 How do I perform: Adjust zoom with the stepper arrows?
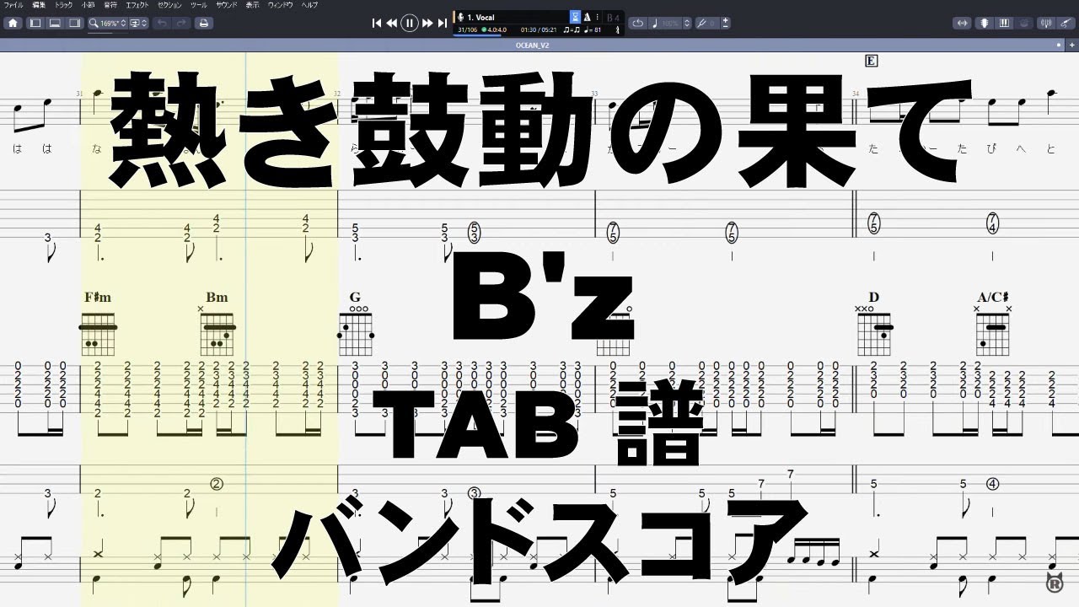click(x=122, y=23)
